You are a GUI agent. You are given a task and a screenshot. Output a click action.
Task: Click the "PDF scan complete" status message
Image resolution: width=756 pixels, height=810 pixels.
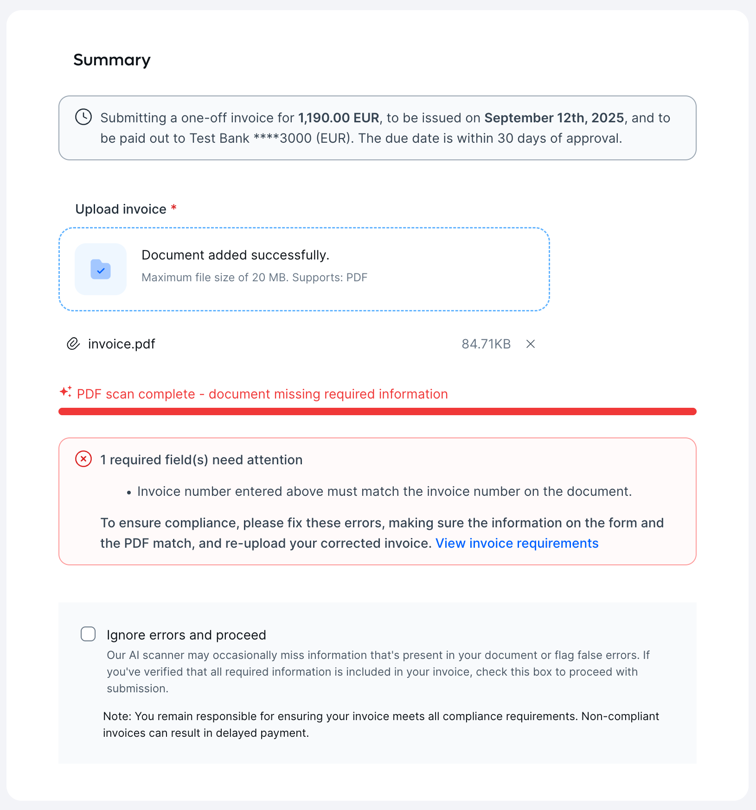[262, 394]
